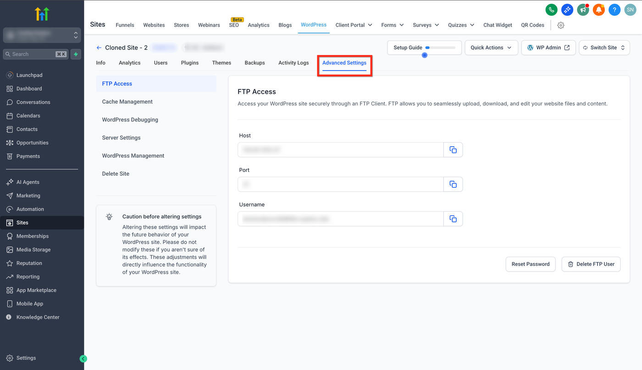The height and width of the screenshot is (370, 642).
Task: Click the Setup Guide progress bar
Action: click(x=440, y=48)
